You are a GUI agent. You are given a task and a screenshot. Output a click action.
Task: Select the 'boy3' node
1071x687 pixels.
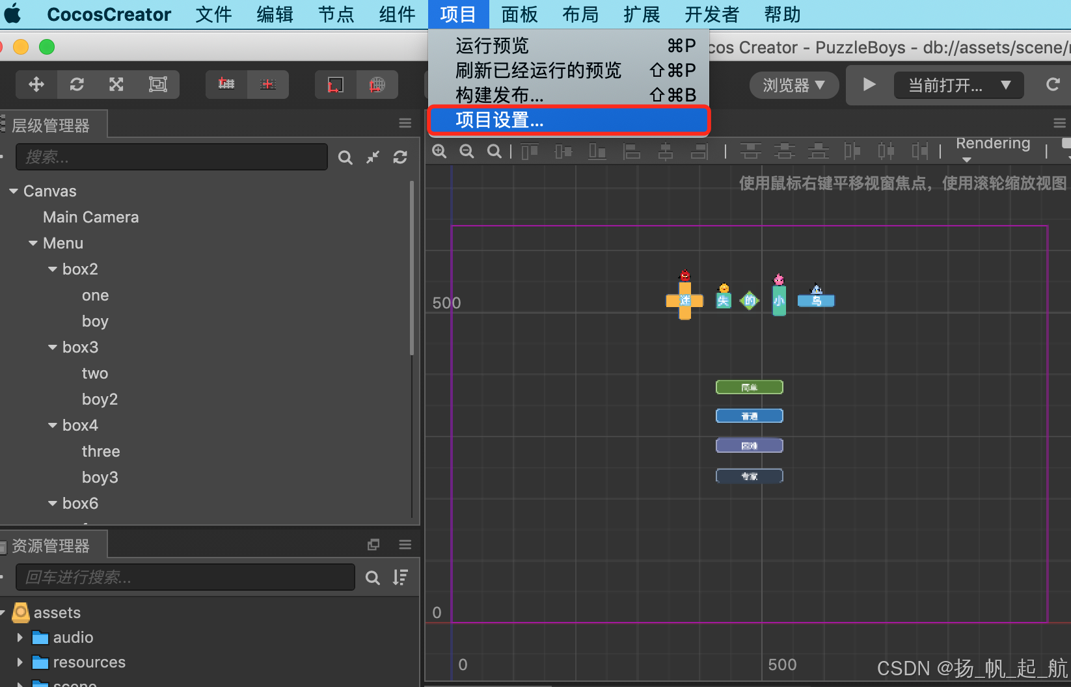[100, 478]
